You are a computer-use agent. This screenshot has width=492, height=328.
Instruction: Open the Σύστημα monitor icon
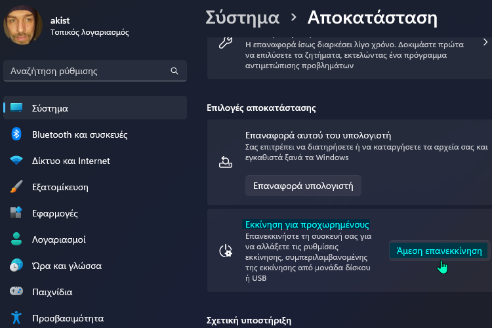16,108
